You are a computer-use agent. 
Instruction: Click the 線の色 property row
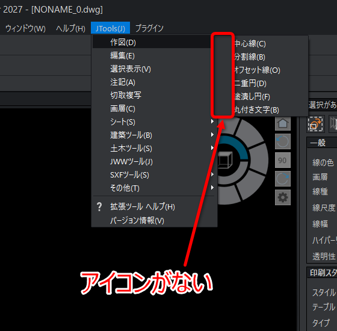pyautogui.click(x=323, y=162)
